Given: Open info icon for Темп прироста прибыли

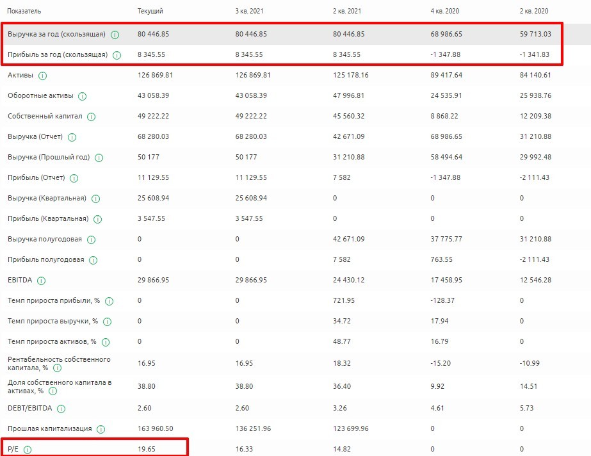Looking at the screenshot, I should pos(109,301).
